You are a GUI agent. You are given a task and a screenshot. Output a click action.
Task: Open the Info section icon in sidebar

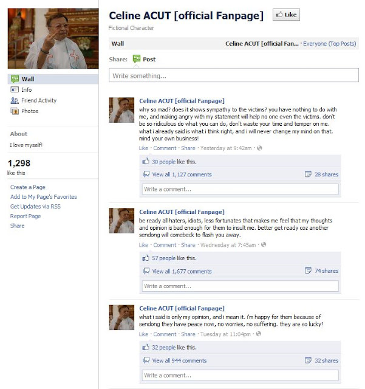click(x=15, y=89)
